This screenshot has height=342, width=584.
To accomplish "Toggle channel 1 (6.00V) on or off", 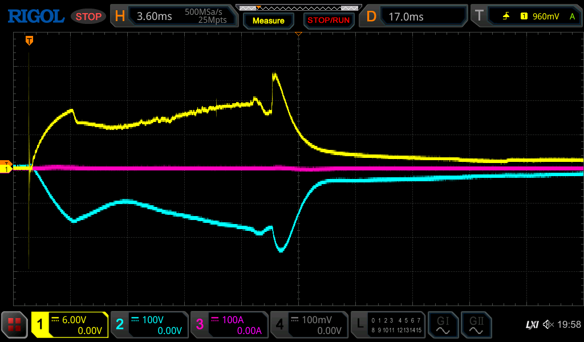I will pos(70,325).
